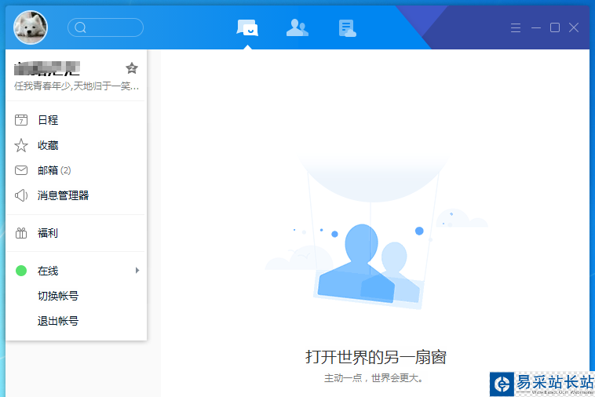Click the calendar icon next to 日程
The width and height of the screenshot is (595, 397).
point(21,120)
